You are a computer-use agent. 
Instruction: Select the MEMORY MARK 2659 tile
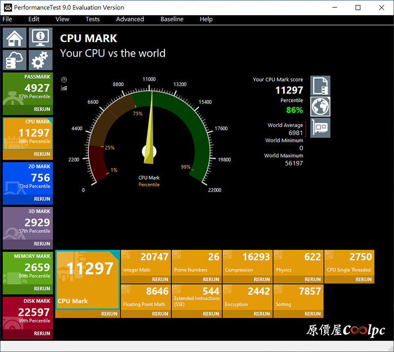28,268
